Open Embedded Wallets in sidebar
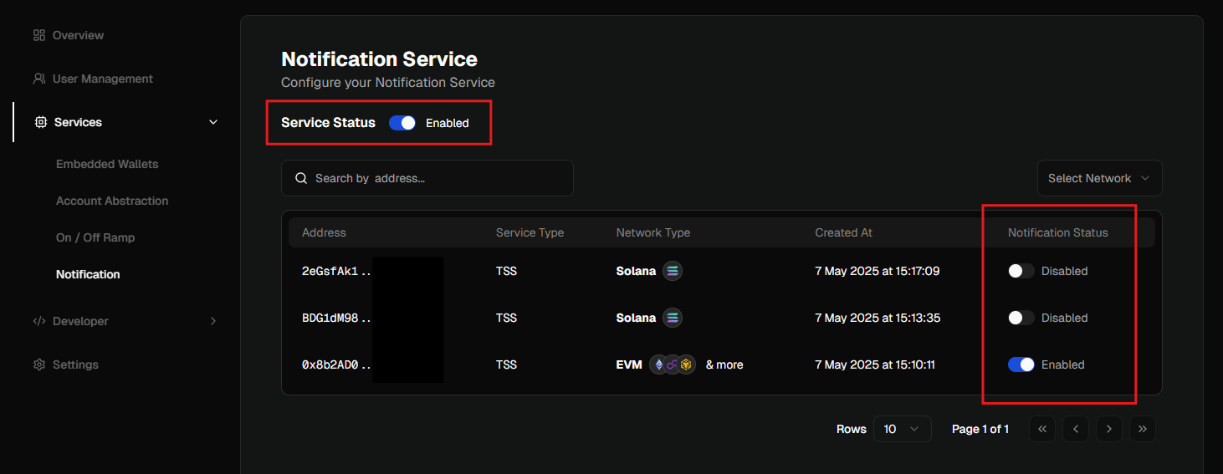This screenshot has height=474, width=1223. 107,164
